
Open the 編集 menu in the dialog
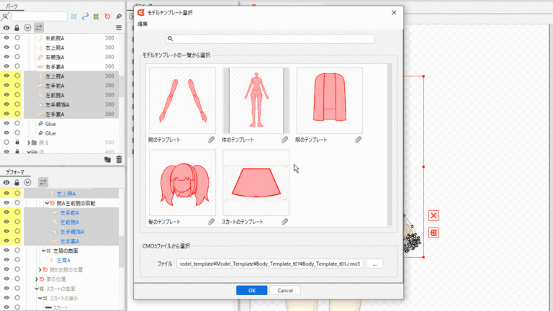pos(143,24)
